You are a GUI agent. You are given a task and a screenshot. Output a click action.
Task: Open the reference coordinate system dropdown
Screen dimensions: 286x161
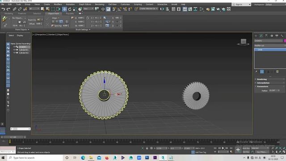point(88,9)
